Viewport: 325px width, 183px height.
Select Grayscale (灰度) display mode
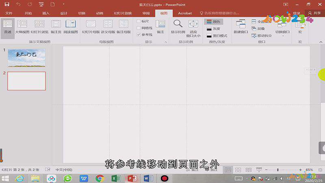(213, 28)
